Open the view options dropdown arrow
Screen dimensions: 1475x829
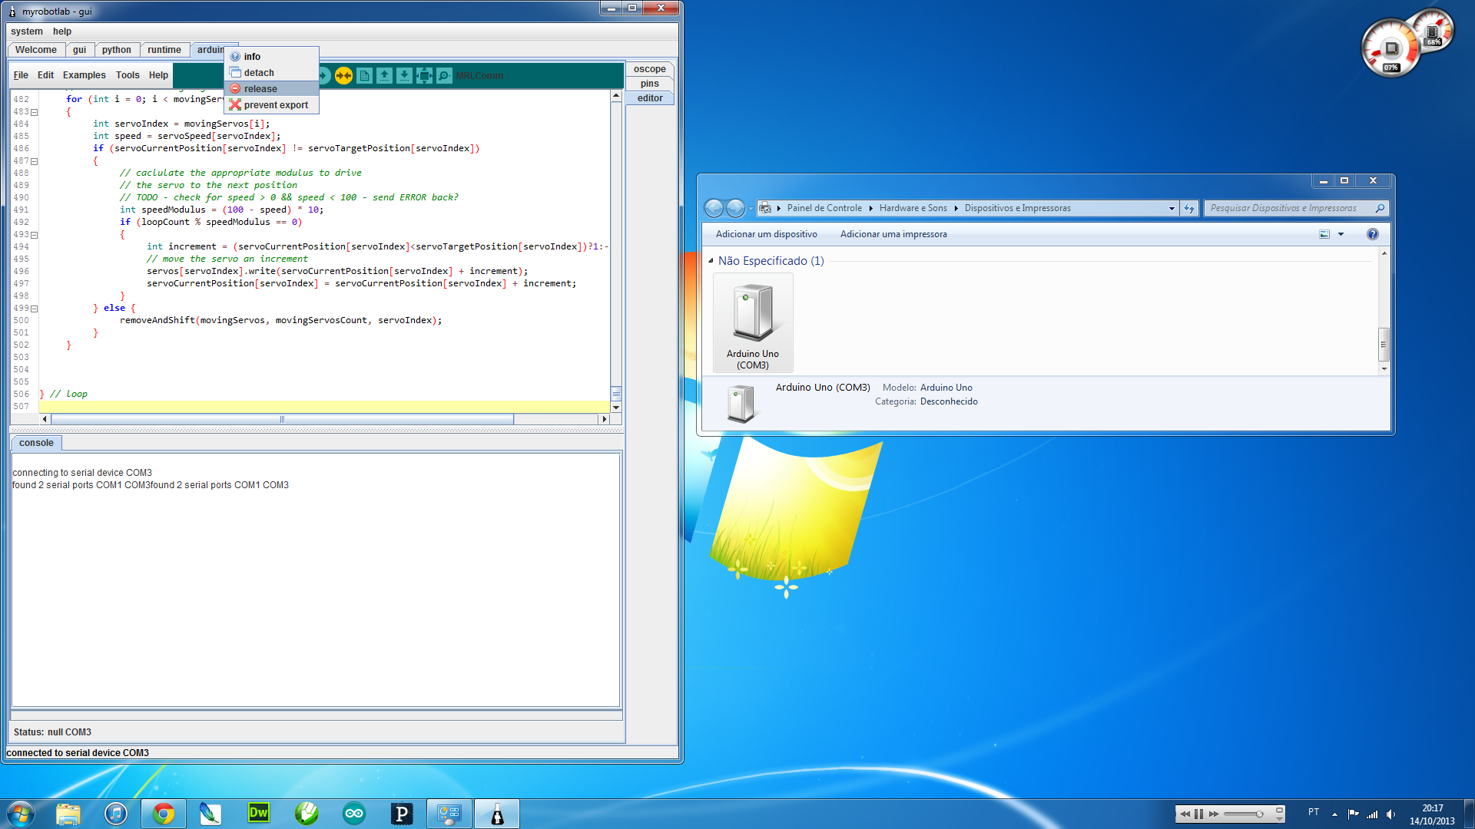pos(1341,234)
